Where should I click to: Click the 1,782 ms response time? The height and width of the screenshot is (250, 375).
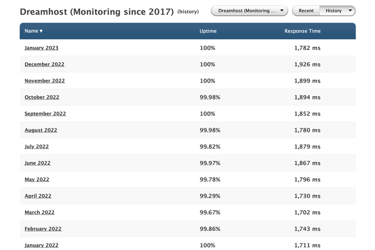307,48
